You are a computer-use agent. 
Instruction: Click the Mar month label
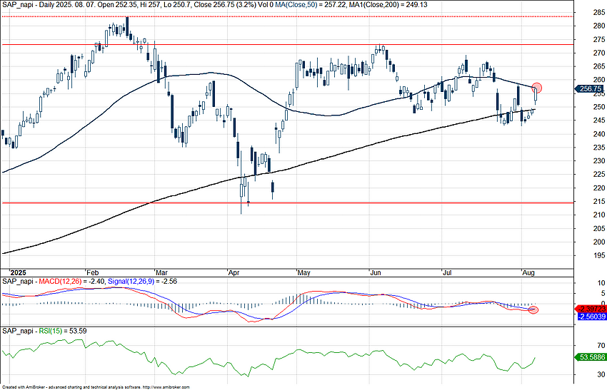[x=161, y=273]
